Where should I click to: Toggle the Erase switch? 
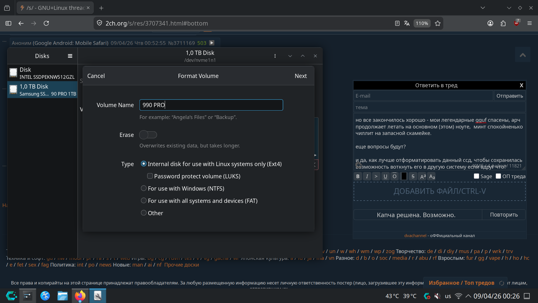148,135
